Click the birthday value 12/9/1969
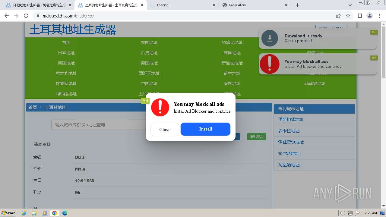The width and height of the screenshot is (386, 217). [85, 181]
